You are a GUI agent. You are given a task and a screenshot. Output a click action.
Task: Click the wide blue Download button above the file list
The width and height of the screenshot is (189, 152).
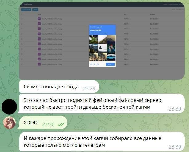click(26, 10)
